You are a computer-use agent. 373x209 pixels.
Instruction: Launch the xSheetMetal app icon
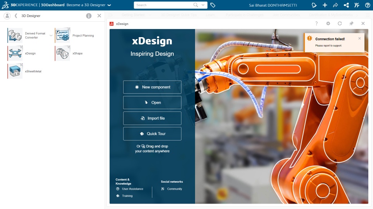tap(15, 71)
